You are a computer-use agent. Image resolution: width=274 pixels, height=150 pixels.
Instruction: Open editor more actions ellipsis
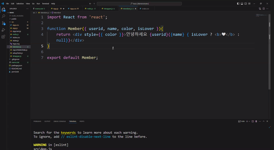tap(267, 9)
